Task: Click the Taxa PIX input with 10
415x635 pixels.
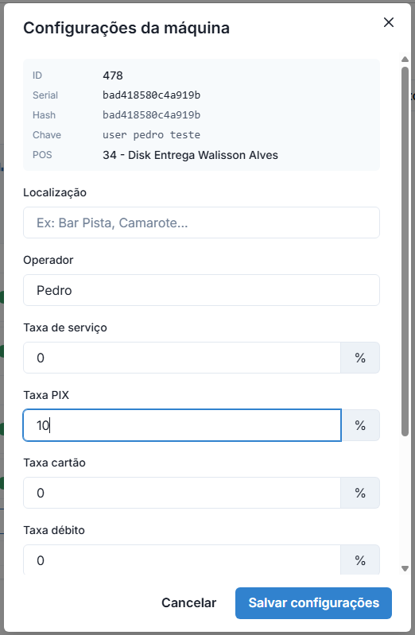Action: (182, 425)
